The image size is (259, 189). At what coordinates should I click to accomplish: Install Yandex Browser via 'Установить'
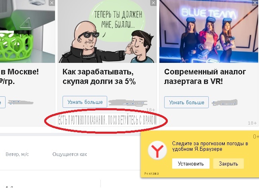[x=191, y=164]
